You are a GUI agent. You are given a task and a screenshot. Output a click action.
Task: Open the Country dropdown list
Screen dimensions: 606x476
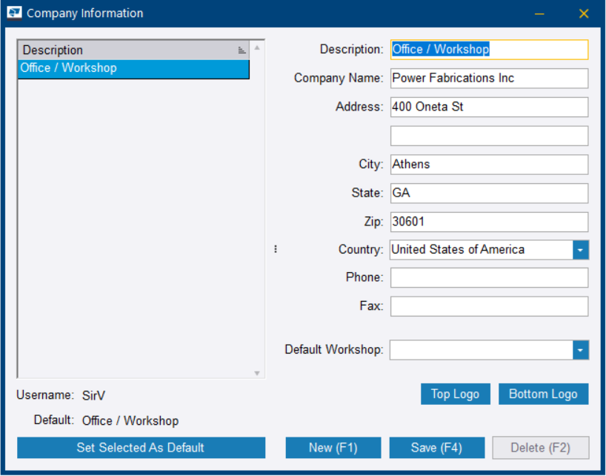pyautogui.click(x=580, y=250)
